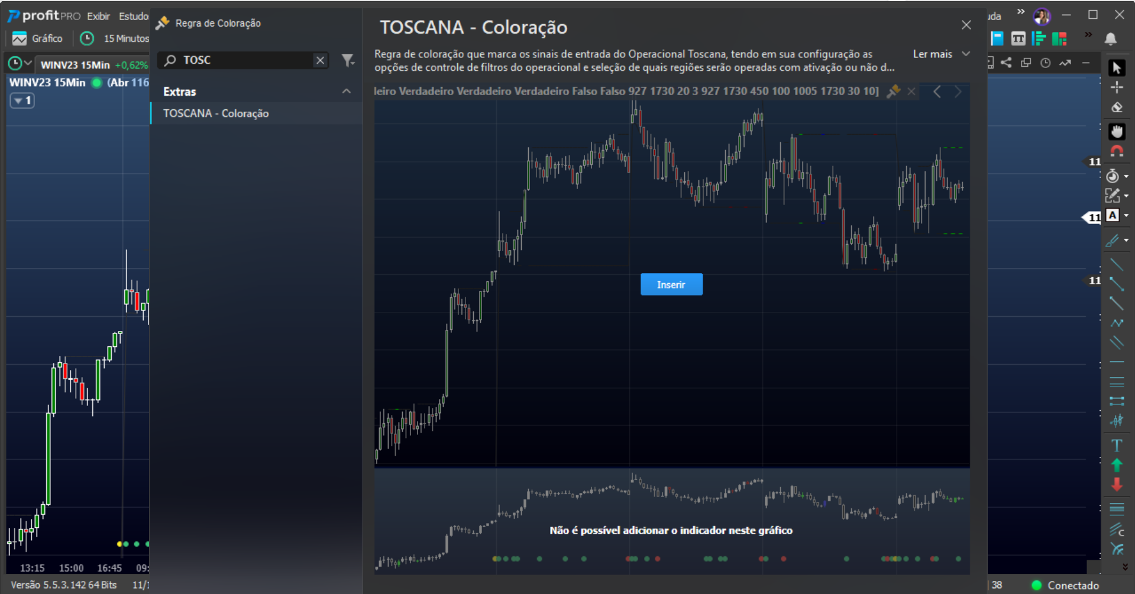Go to next preview image arrow
This screenshot has height=594, width=1135.
click(x=958, y=92)
